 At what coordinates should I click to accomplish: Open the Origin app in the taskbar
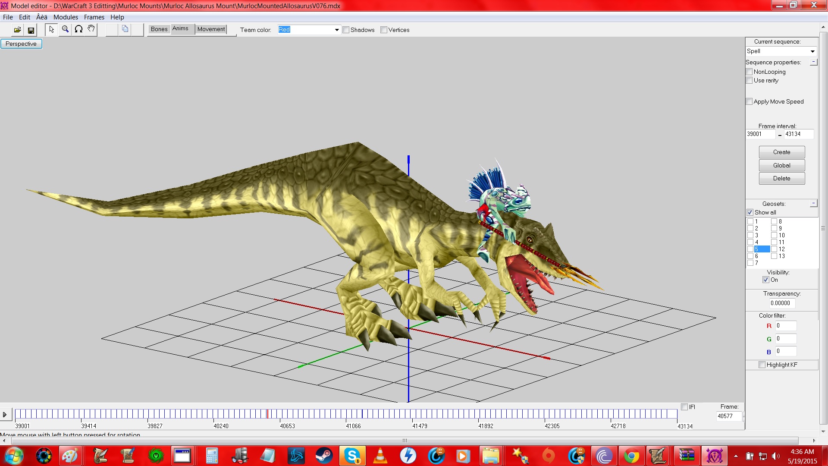(548, 456)
